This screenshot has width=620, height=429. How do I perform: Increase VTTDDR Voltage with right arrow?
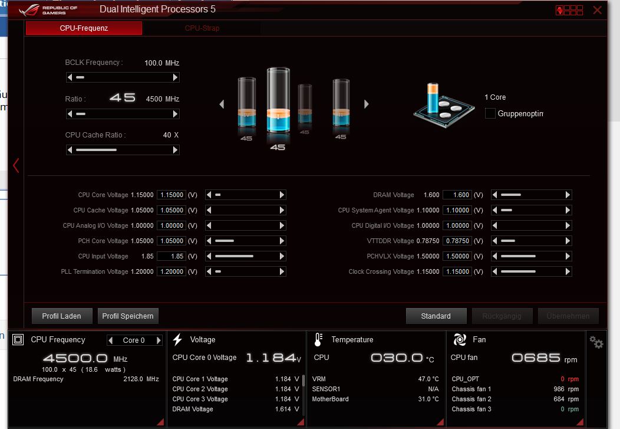point(568,241)
